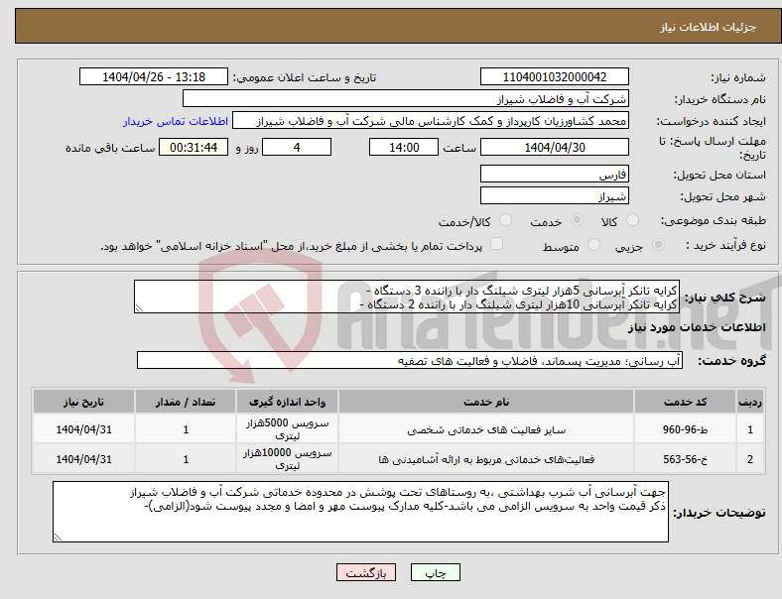The width and height of the screenshot is (782, 599).
Task: Toggle the اسناد خزانه اسلامی payment checkbox
Action: click(x=497, y=244)
